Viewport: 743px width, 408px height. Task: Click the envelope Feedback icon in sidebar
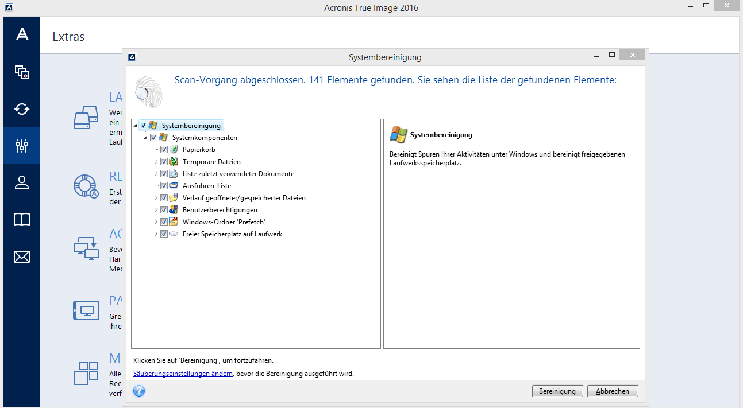[22, 257]
